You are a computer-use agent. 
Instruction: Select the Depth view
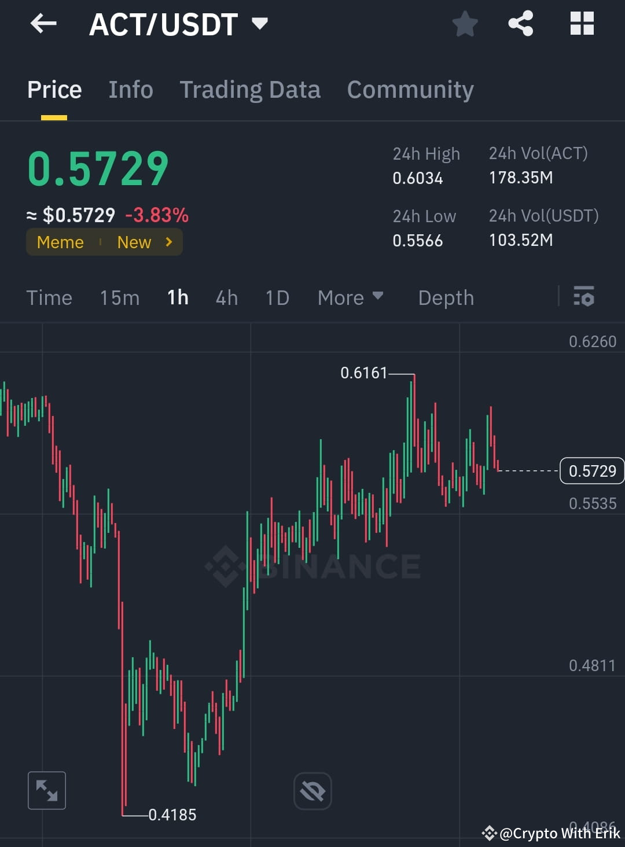[446, 297]
